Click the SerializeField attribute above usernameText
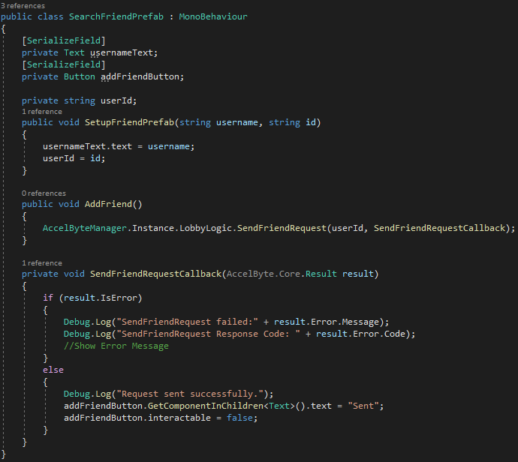 [64, 40]
